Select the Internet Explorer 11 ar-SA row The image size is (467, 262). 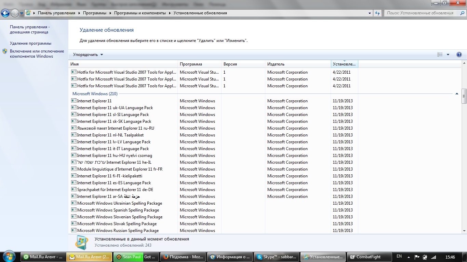point(214,196)
